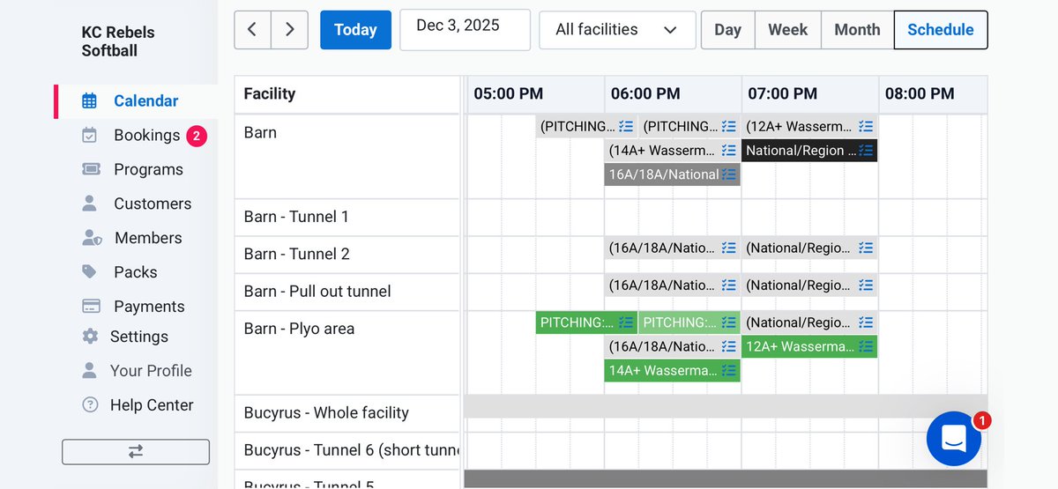
Task: Open the Your Profile person icon
Action: pos(89,371)
